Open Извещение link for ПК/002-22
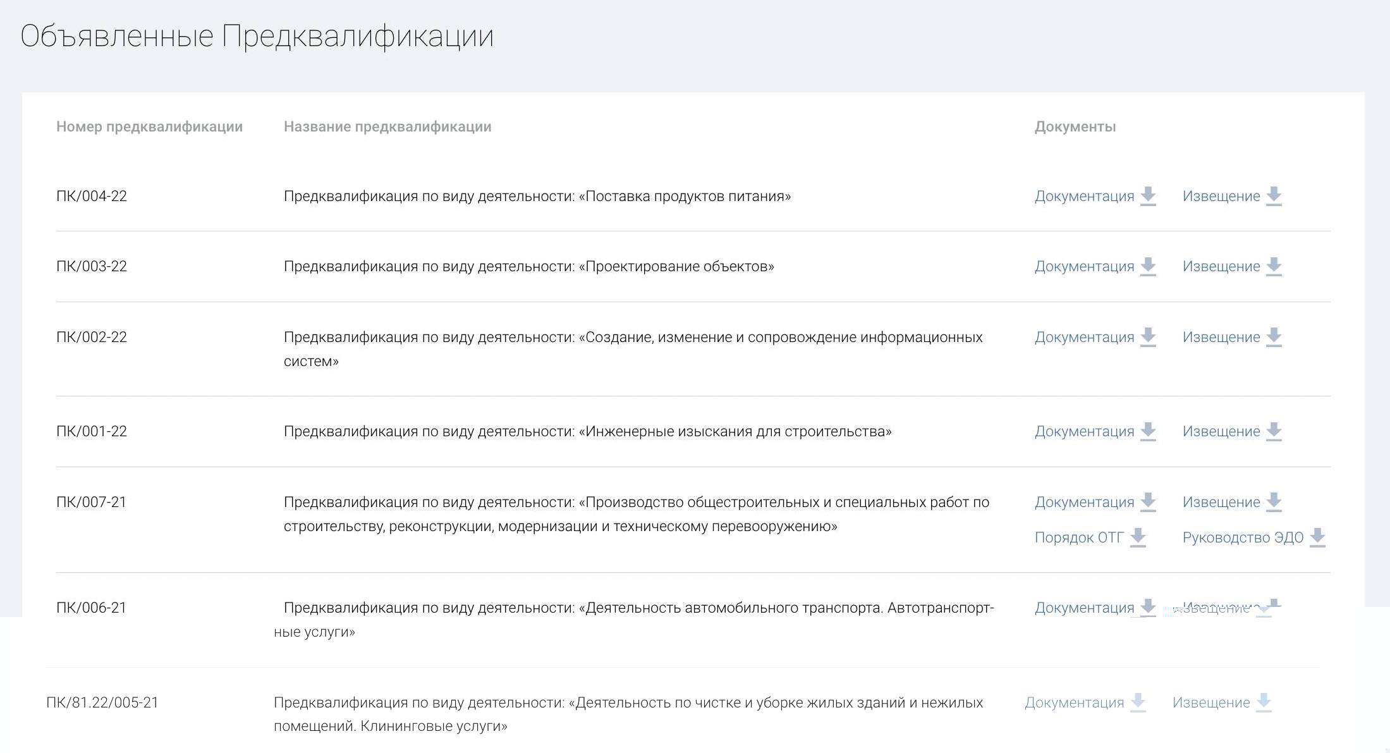The width and height of the screenshot is (1390, 753). pos(1221,338)
